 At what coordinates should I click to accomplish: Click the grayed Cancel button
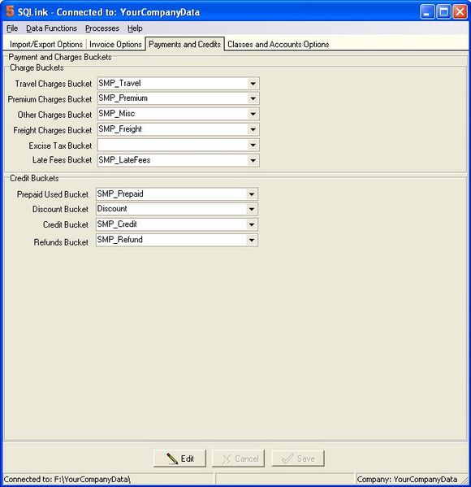point(238,459)
